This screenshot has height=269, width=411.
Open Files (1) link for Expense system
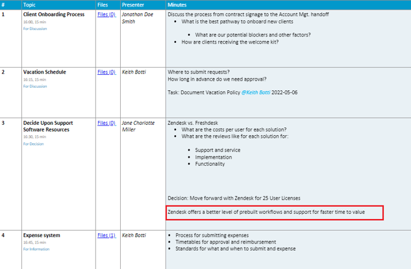[106, 235]
